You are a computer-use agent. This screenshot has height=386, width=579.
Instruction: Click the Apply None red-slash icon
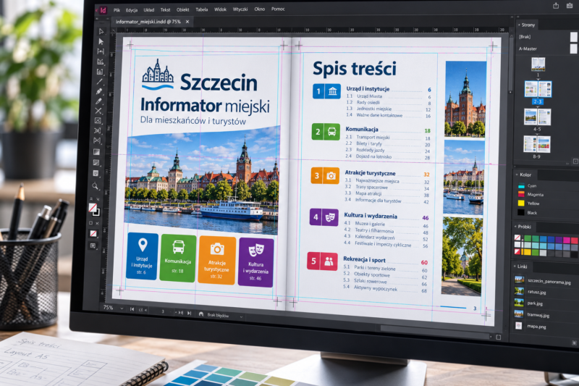tap(93, 233)
